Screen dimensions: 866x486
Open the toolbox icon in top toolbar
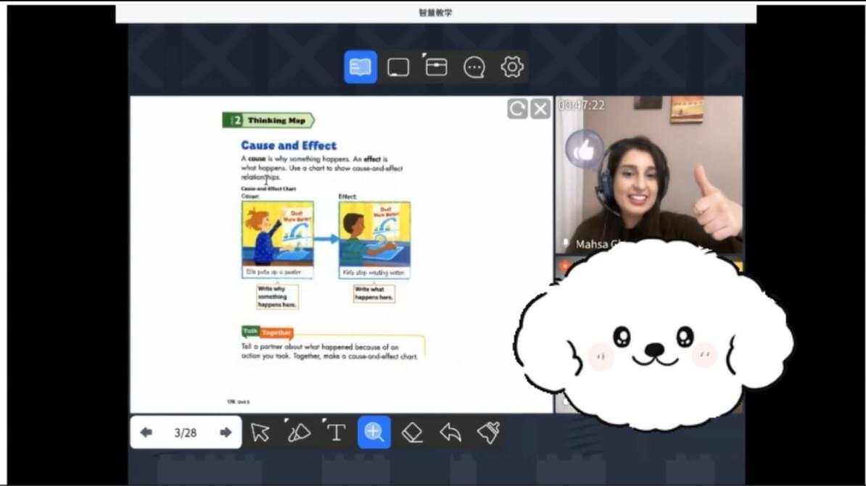click(x=436, y=67)
